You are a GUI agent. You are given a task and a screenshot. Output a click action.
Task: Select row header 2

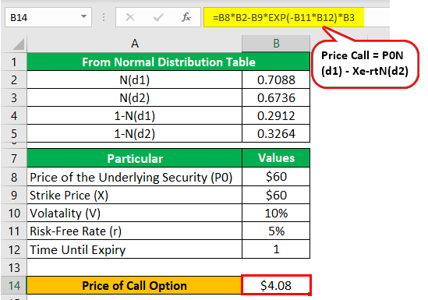click(x=14, y=80)
